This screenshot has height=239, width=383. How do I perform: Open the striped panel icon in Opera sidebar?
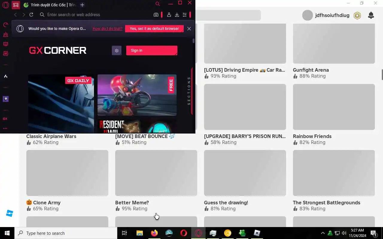pyautogui.click(x=5, y=44)
